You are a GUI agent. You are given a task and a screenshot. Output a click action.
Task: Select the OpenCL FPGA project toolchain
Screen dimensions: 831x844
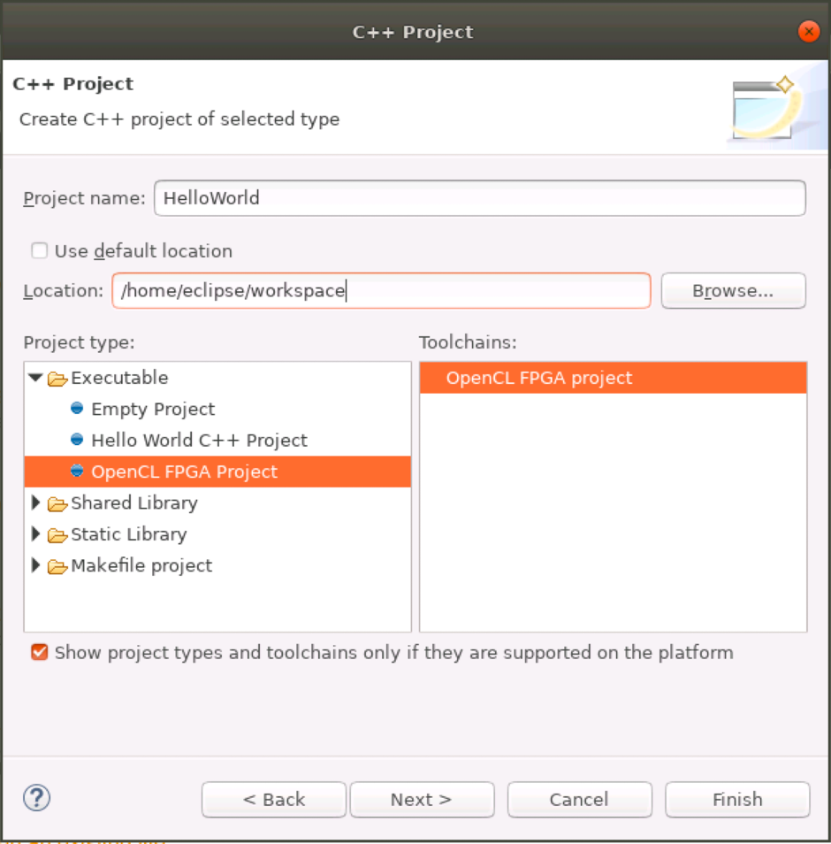pos(539,378)
